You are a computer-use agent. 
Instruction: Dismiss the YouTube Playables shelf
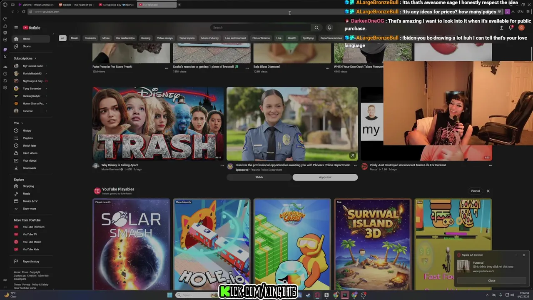tap(488, 191)
